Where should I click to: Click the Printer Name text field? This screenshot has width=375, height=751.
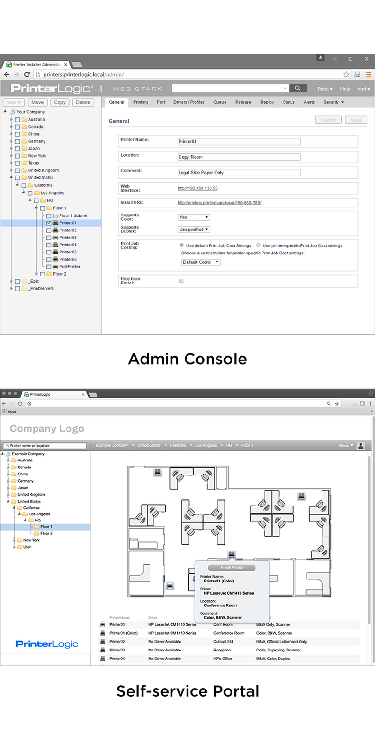(x=239, y=141)
